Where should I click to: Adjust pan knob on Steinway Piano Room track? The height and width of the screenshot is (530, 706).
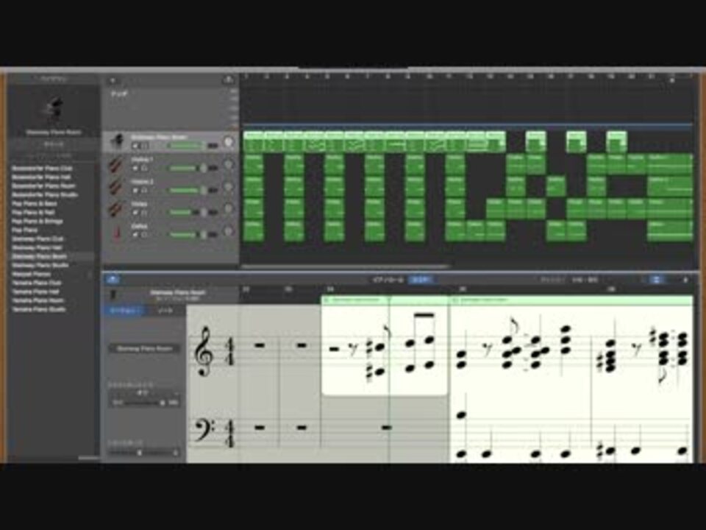tap(229, 142)
